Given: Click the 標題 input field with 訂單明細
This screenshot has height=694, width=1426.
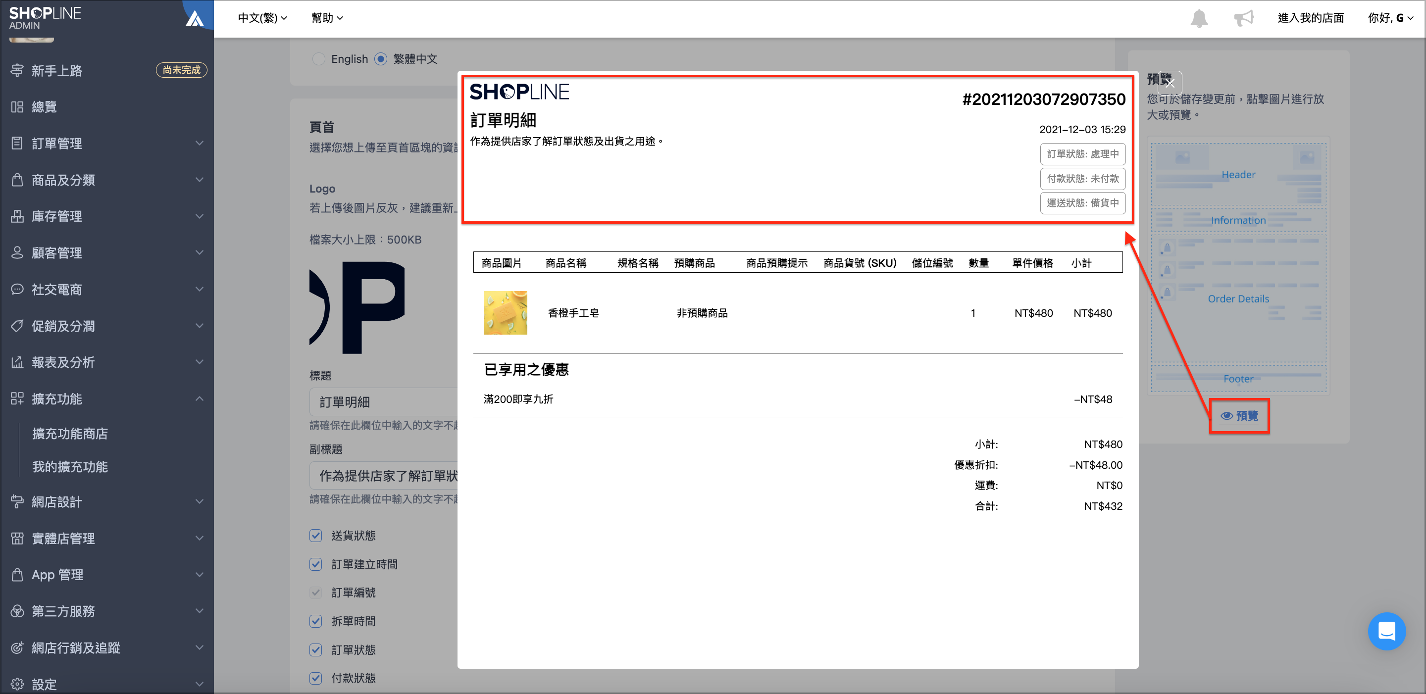Looking at the screenshot, I should point(384,402).
